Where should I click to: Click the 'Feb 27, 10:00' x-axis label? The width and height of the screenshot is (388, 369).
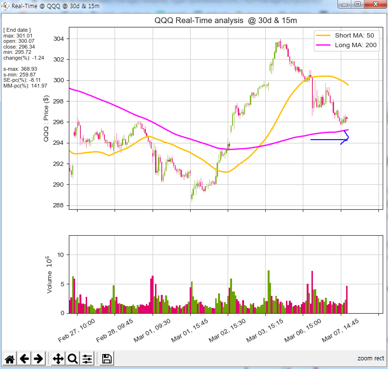tap(77, 331)
